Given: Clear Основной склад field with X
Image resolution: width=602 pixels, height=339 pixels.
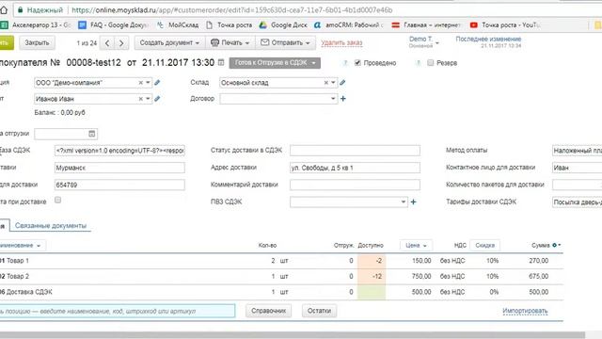Looking at the screenshot, I should (326, 83).
